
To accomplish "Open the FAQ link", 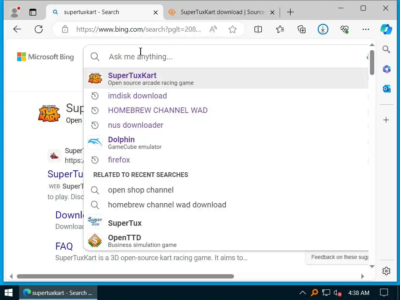I will 64,246.
